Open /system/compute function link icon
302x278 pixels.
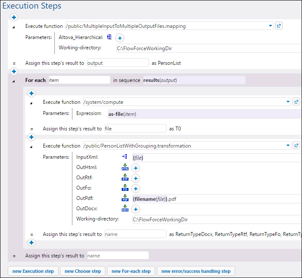click(x=296, y=102)
